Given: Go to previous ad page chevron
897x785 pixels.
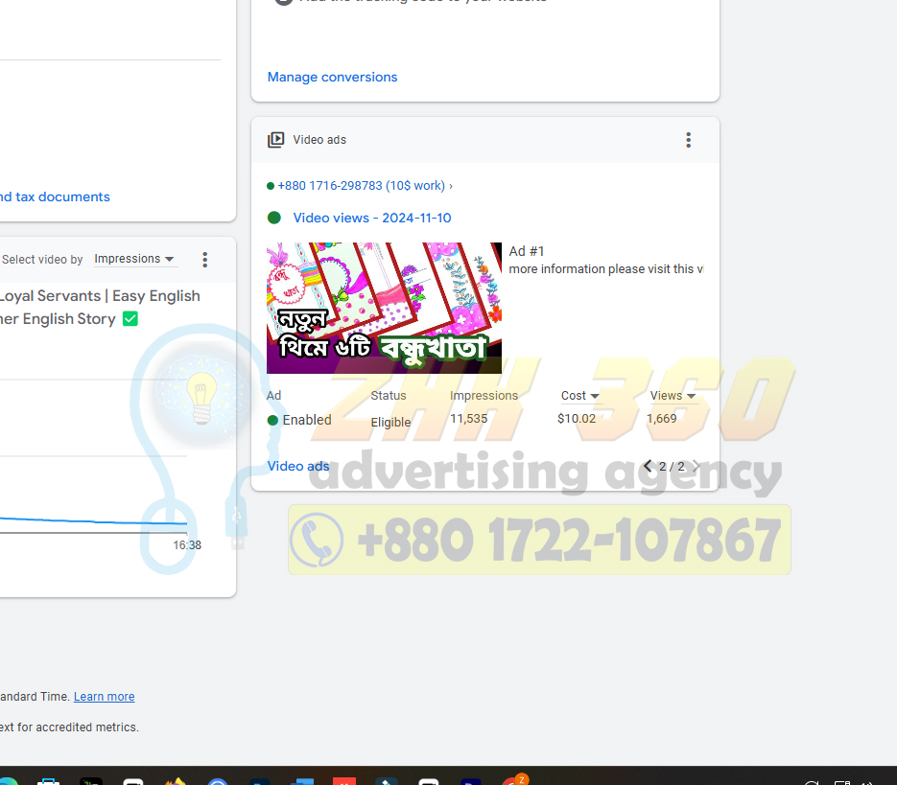Looking at the screenshot, I should (x=648, y=466).
